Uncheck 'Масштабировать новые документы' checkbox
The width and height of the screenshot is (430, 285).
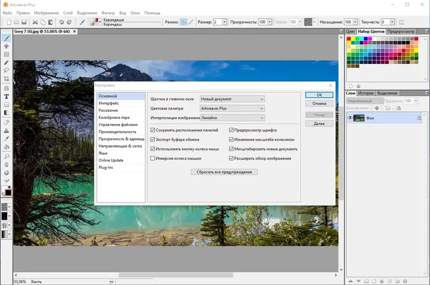click(231, 149)
